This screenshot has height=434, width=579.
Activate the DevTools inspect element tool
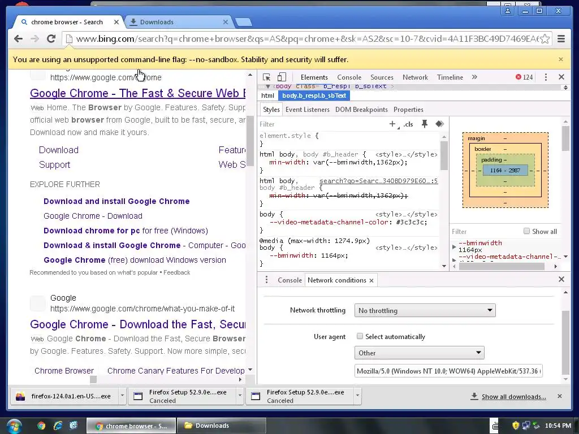click(x=266, y=77)
